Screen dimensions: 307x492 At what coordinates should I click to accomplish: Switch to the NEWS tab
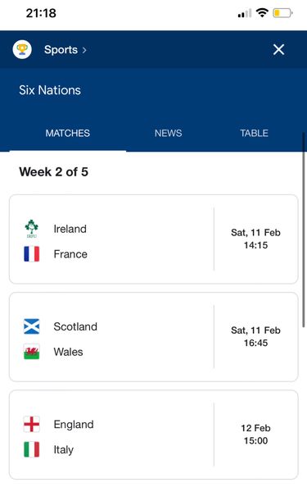pos(168,133)
